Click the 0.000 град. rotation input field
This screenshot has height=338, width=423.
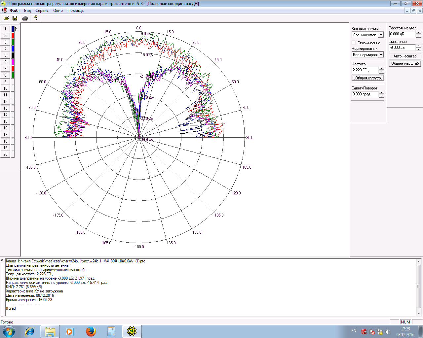tap(365, 94)
